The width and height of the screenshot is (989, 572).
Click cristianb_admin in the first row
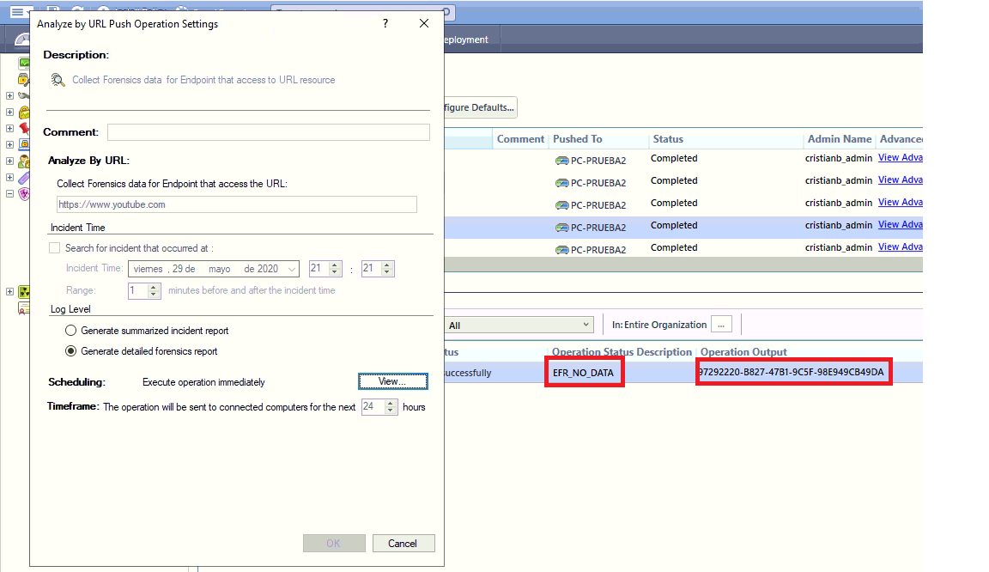click(x=839, y=159)
